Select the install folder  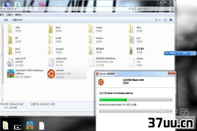(55, 40)
